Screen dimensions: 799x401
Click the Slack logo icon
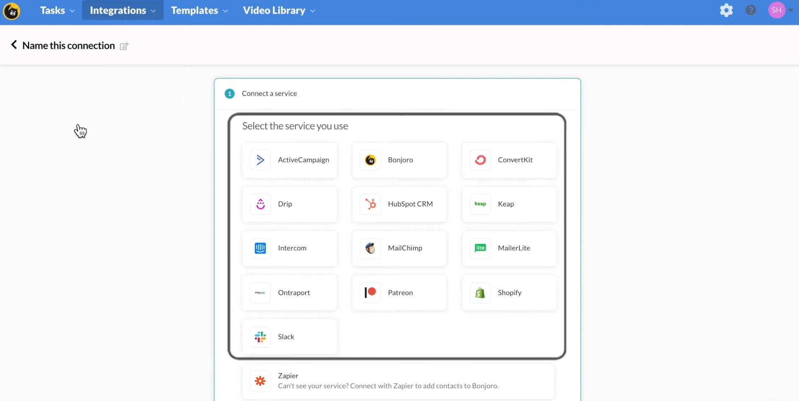coord(260,337)
